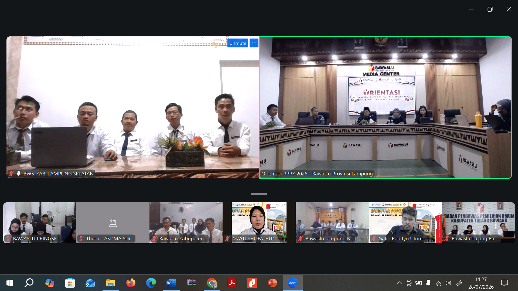Image resolution: width=518 pixels, height=291 pixels.
Task: Open the volume control in system tray
Action: click(x=448, y=283)
